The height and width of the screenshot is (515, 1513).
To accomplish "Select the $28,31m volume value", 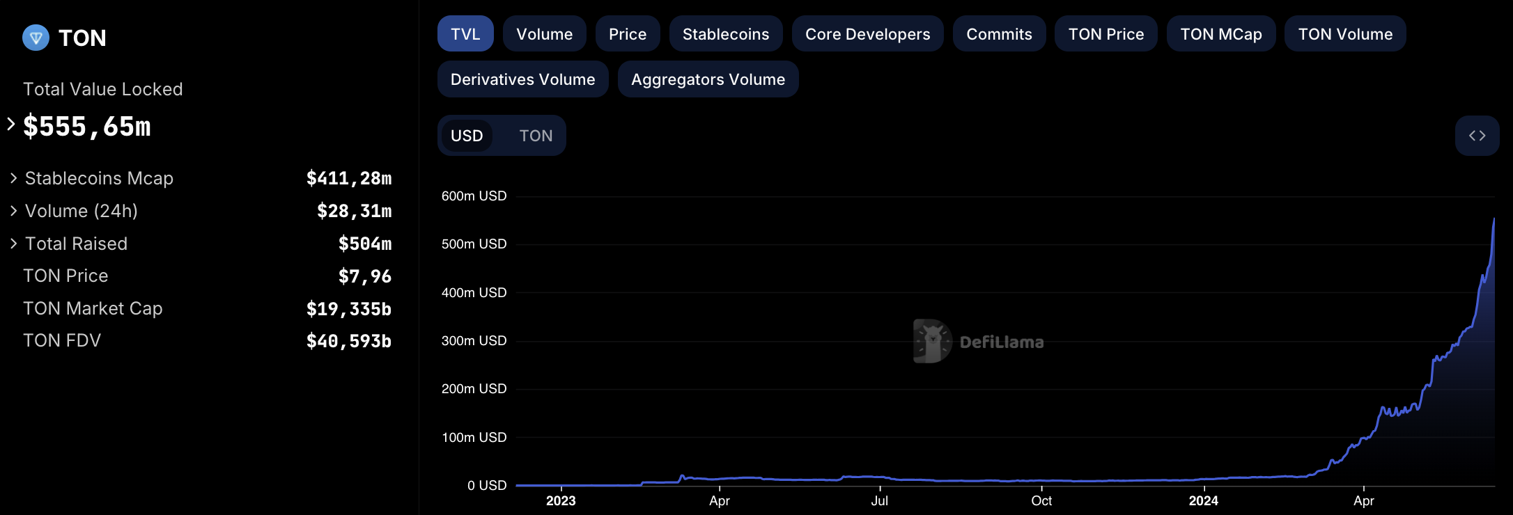I will [355, 211].
